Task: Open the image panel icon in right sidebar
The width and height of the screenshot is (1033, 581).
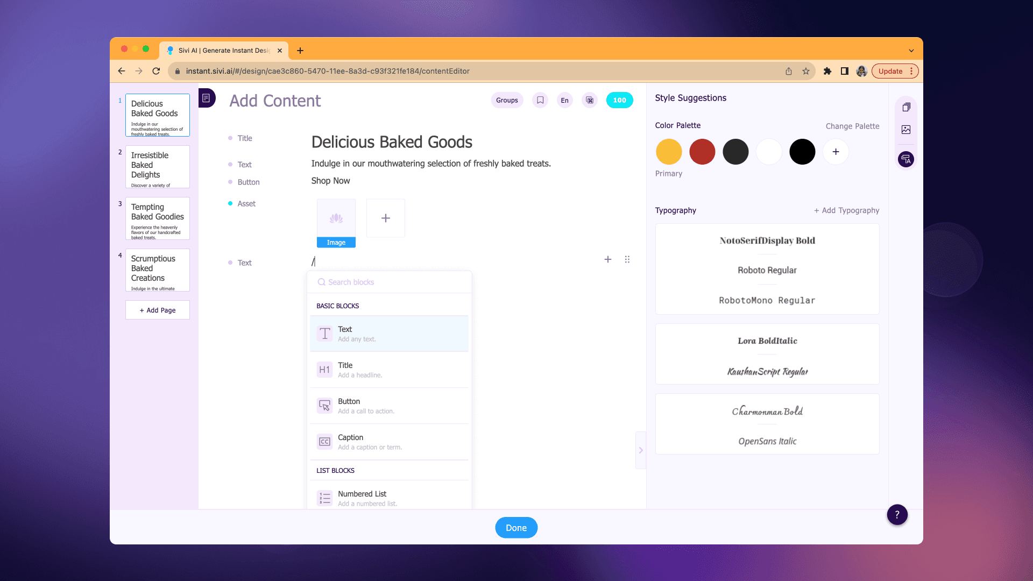Action: tap(906, 130)
